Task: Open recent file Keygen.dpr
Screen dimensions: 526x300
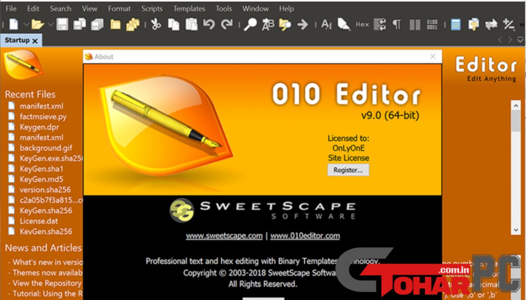Action: (39, 127)
